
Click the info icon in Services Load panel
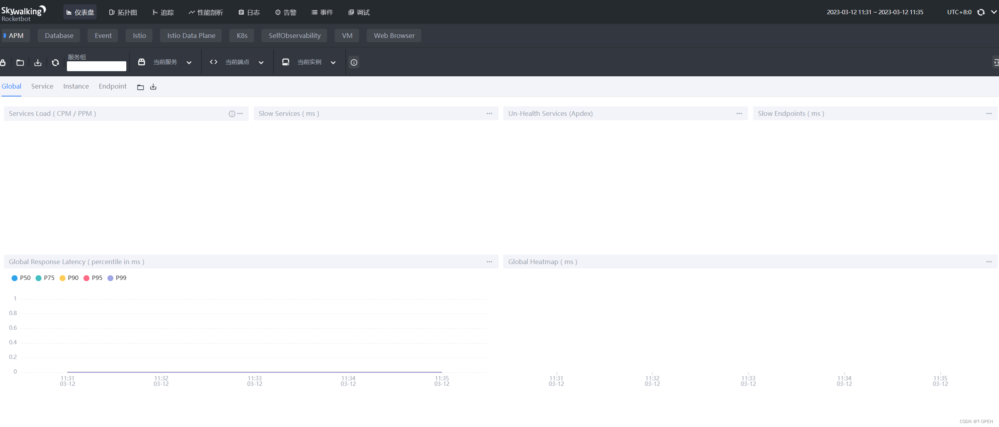point(232,114)
